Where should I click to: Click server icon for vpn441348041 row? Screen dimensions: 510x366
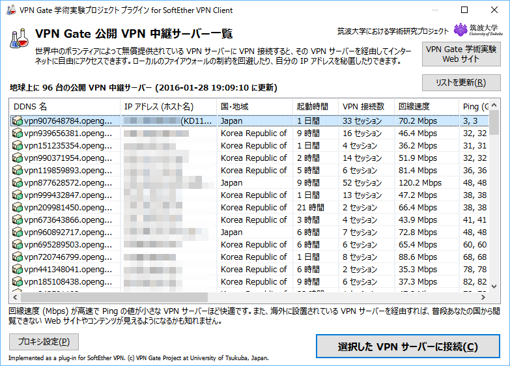click(17, 270)
